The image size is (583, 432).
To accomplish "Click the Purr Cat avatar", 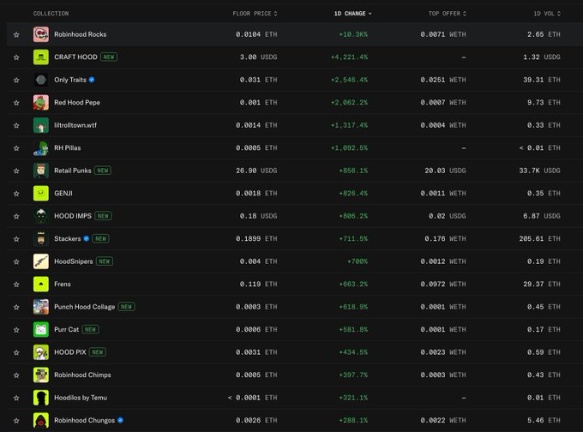I will pyautogui.click(x=41, y=329).
